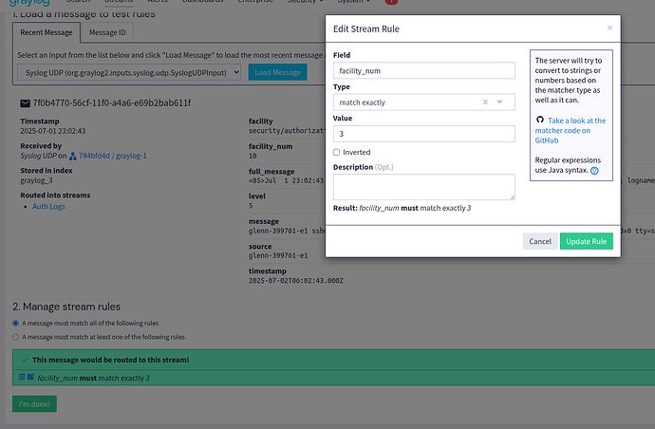Click the I'm done! button

pos(34,404)
